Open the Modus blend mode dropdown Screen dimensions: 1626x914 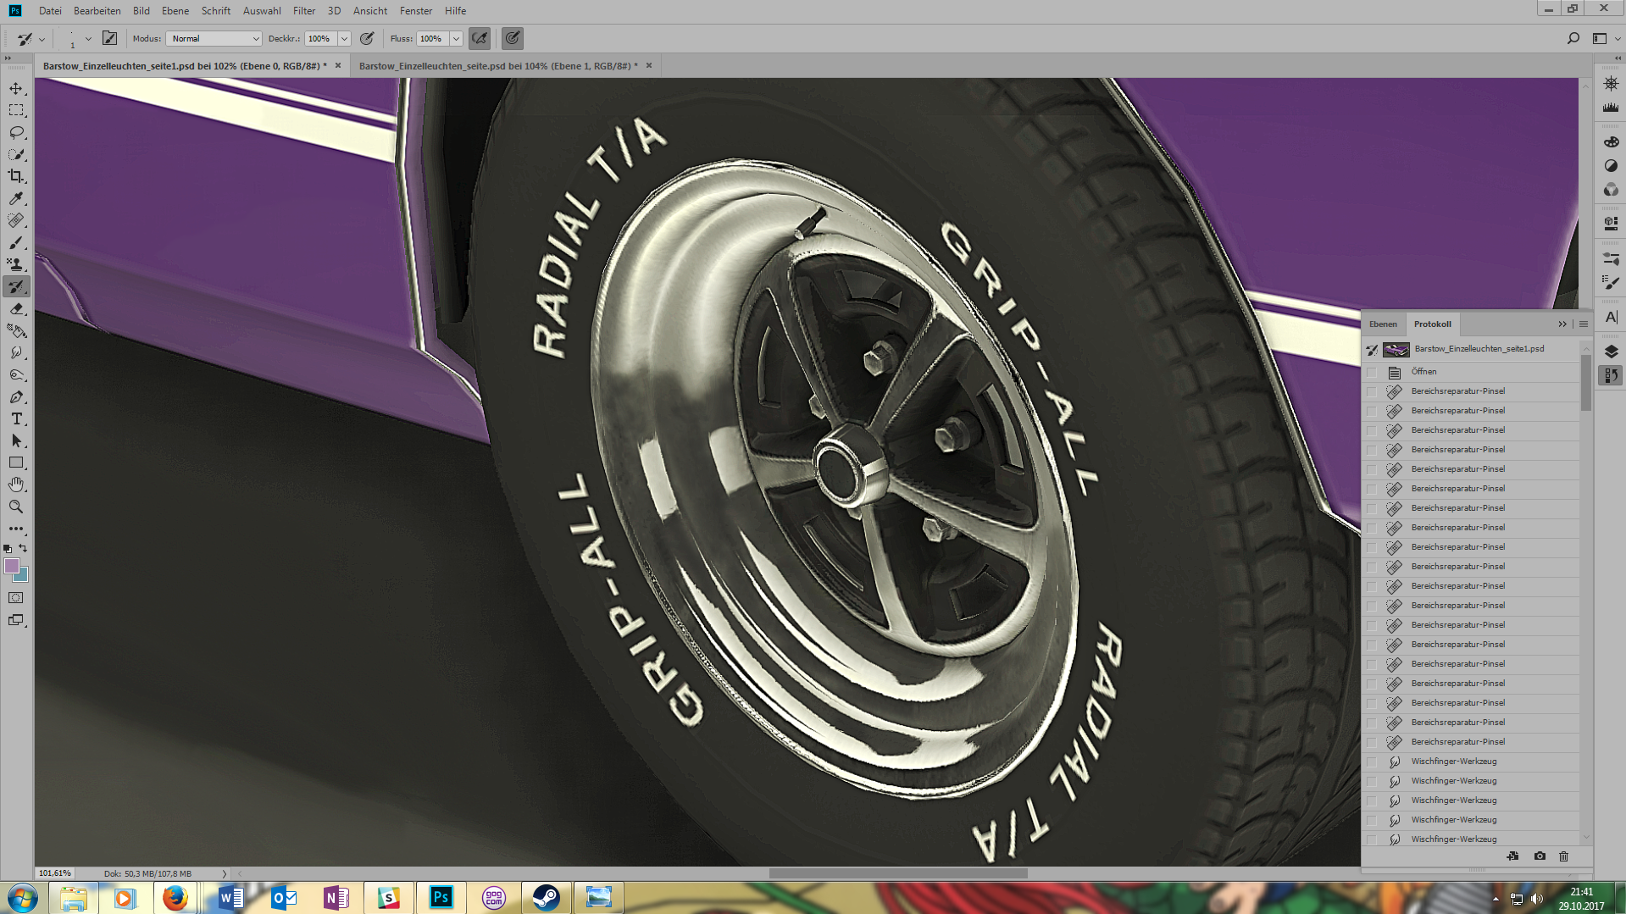(x=214, y=39)
